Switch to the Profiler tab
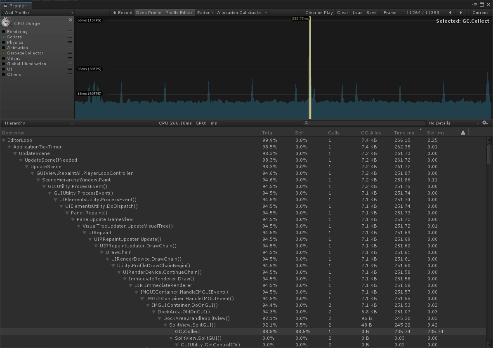The height and width of the screenshot is (348, 493). pos(16,6)
